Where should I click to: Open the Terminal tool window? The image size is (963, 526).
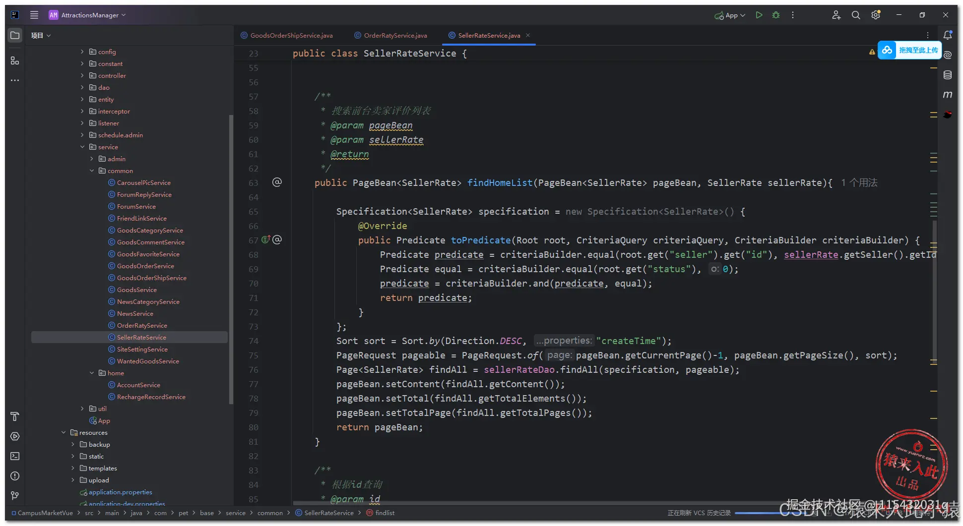coord(15,456)
